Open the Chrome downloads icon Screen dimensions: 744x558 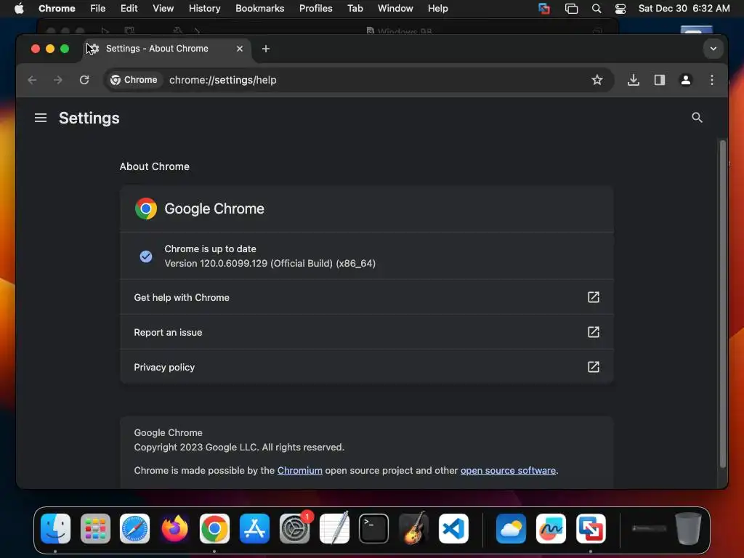[633, 80]
